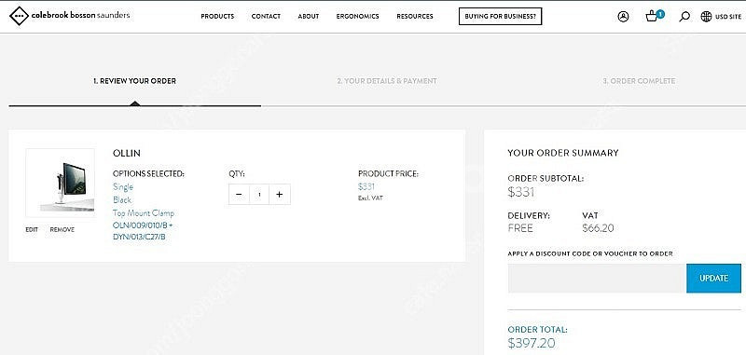This screenshot has width=746, height=355.
Task: Click the quantity value field
Action: (x=259, y=195)
